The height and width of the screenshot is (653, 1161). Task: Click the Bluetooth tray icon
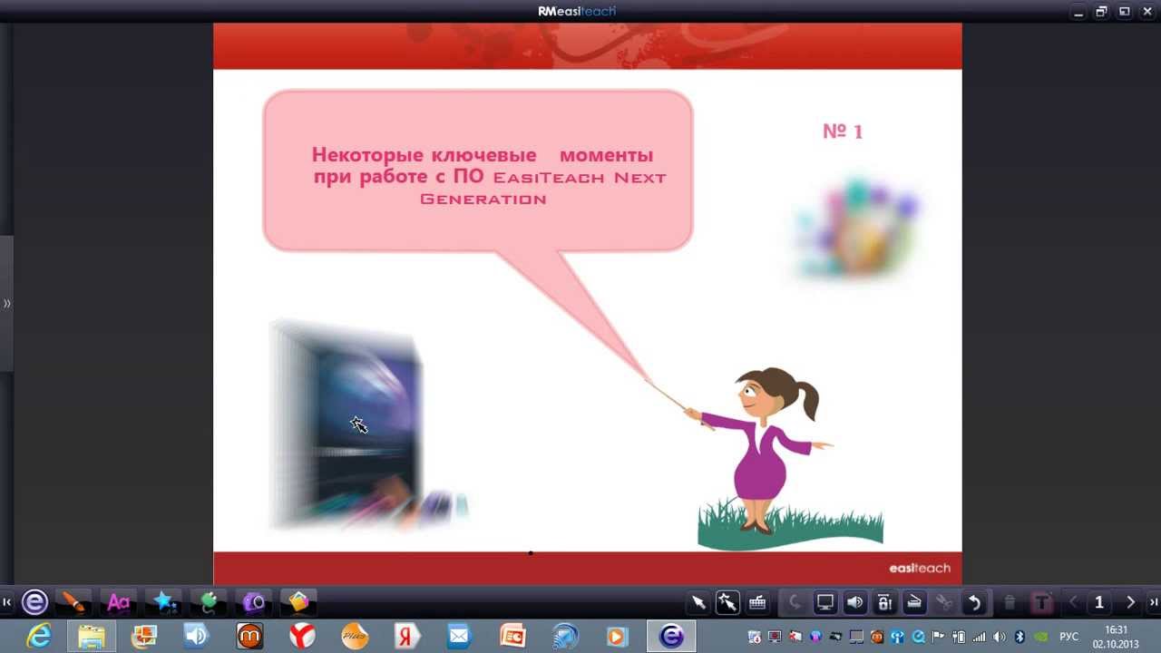click(1020, 637)
